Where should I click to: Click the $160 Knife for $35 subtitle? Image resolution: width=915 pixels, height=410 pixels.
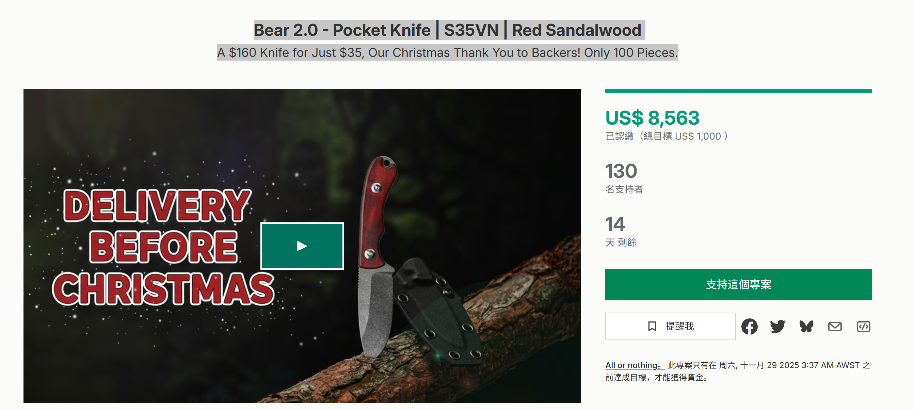[x=447, y=52]
